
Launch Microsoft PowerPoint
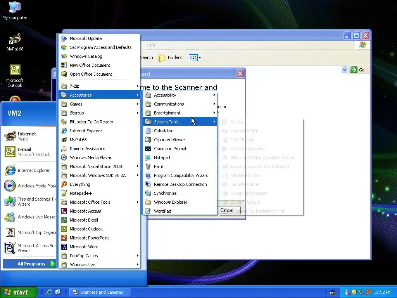coord(100,238)
